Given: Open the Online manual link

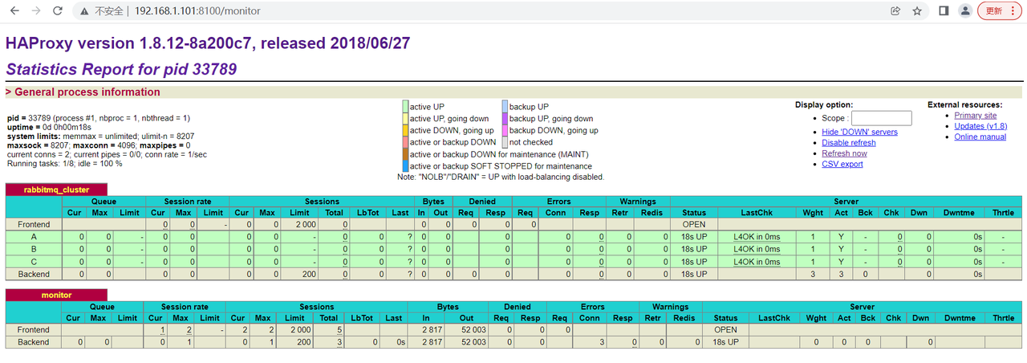Looking at the screenshot, I should coord(980,137).
